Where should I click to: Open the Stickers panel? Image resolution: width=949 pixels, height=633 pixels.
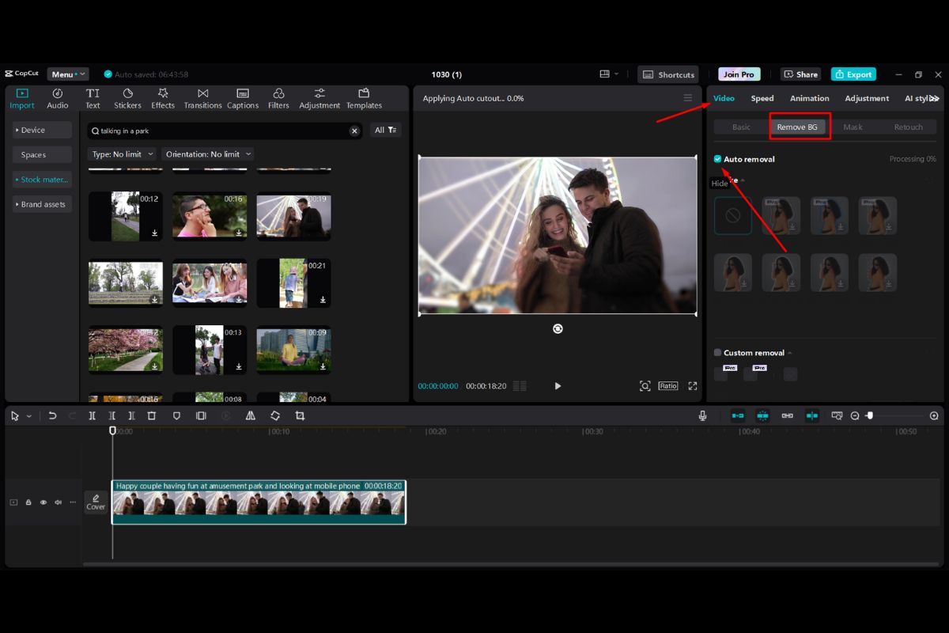pyautogui.click(x=127, y=99)
